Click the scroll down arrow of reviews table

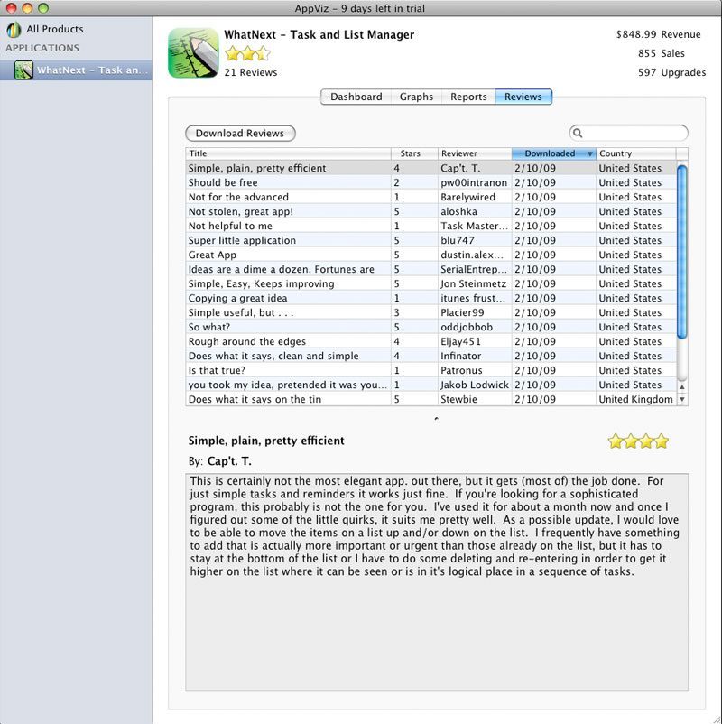tap(681, 399)
